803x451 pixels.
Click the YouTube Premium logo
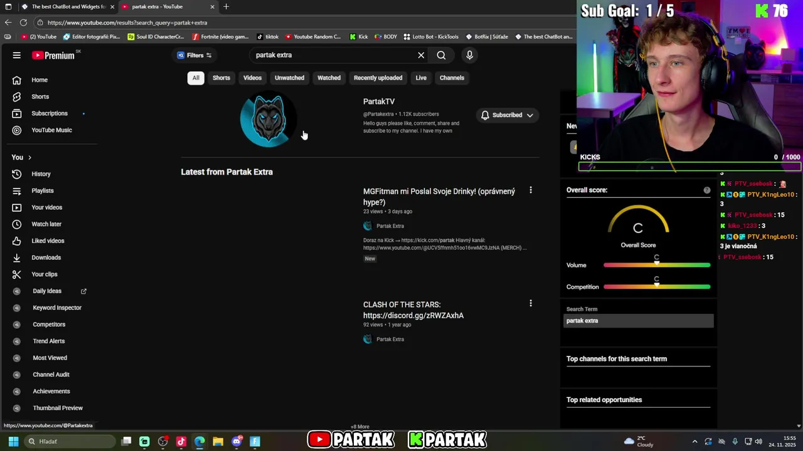coord(53,55)
